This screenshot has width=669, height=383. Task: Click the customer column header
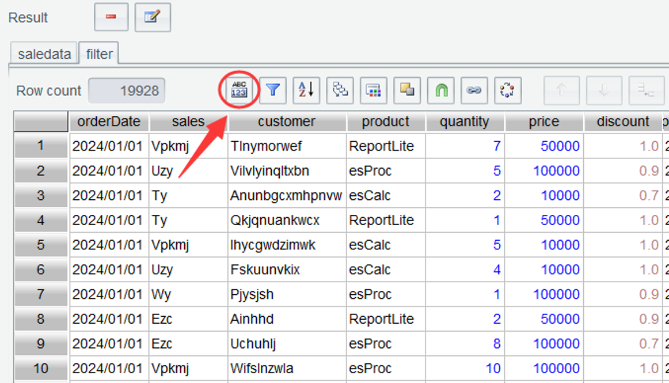click(287, 122)
